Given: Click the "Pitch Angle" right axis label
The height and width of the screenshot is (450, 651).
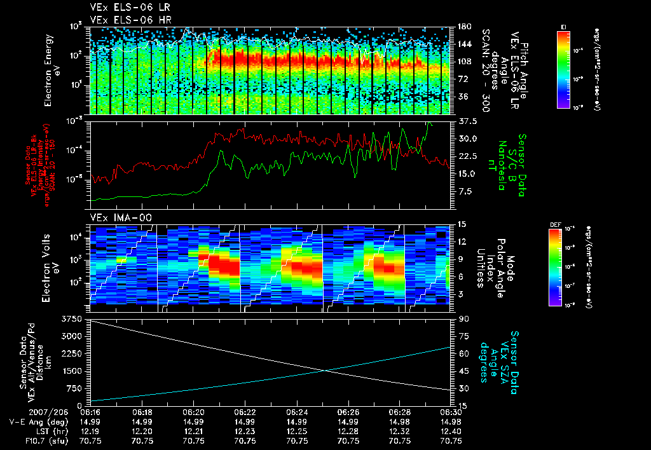Looking at the screenshot, I should pyautogui.click(x=524, y=71).
